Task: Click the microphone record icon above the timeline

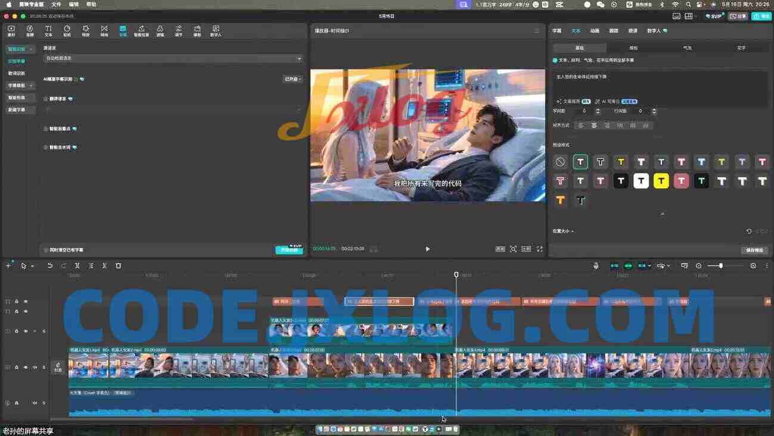Action: 596,266
